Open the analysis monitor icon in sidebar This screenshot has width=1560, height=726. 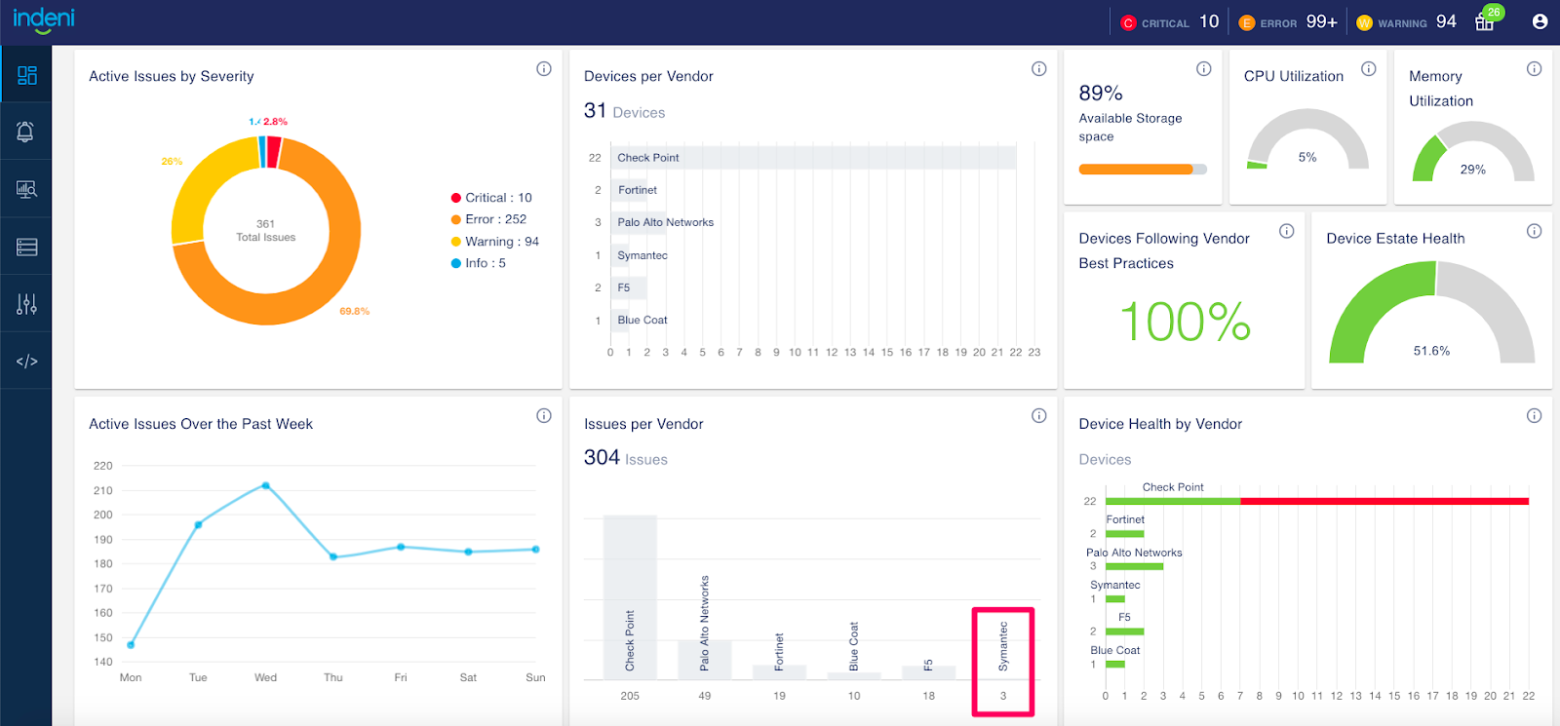(x=26, y=189)
